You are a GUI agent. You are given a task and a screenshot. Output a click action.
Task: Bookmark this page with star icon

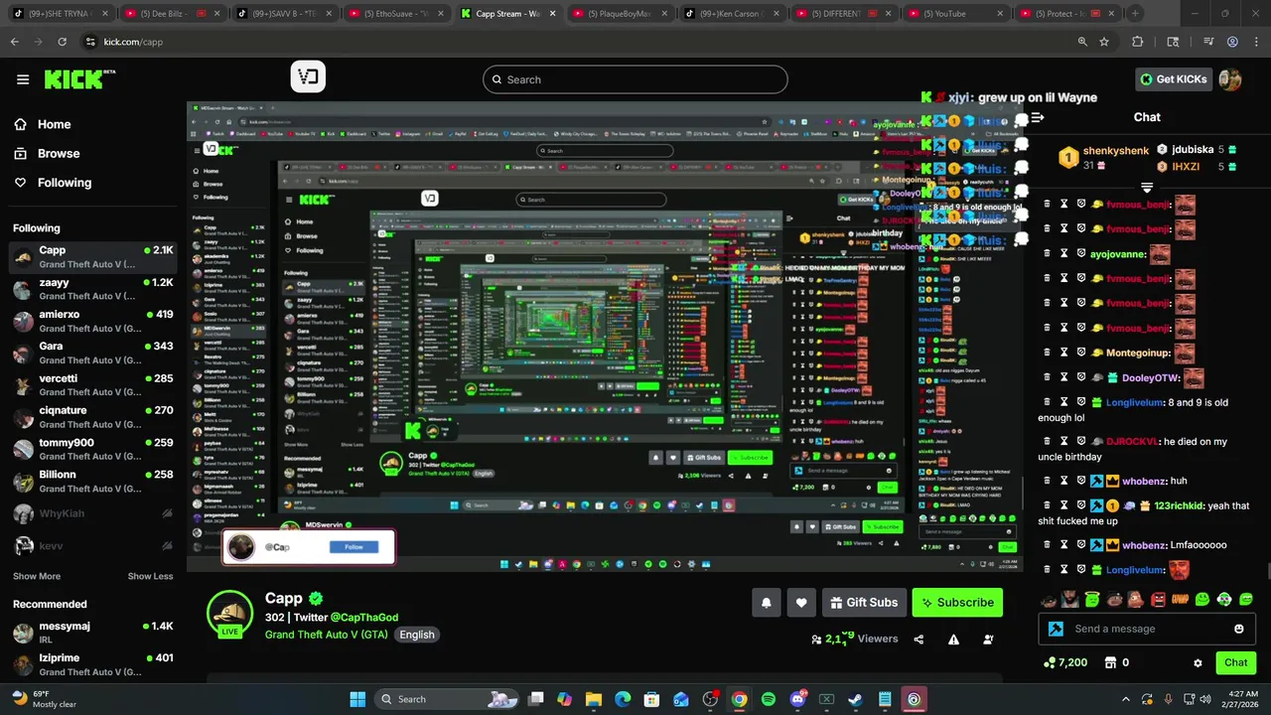1104,42
